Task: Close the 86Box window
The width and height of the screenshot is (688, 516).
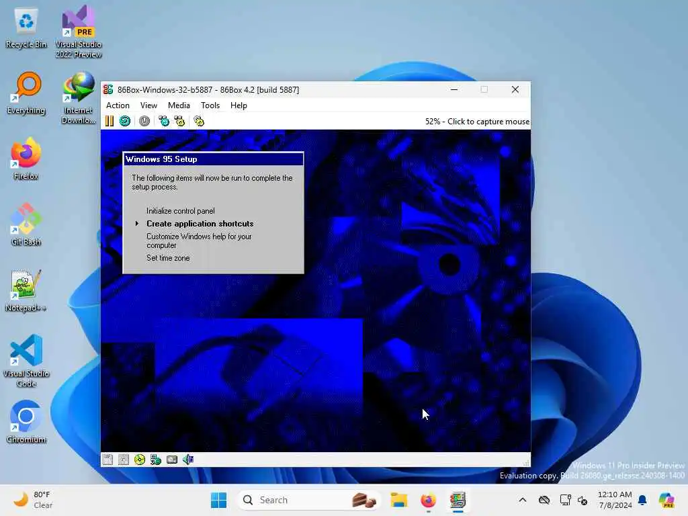Action: [x=515, y=89]
